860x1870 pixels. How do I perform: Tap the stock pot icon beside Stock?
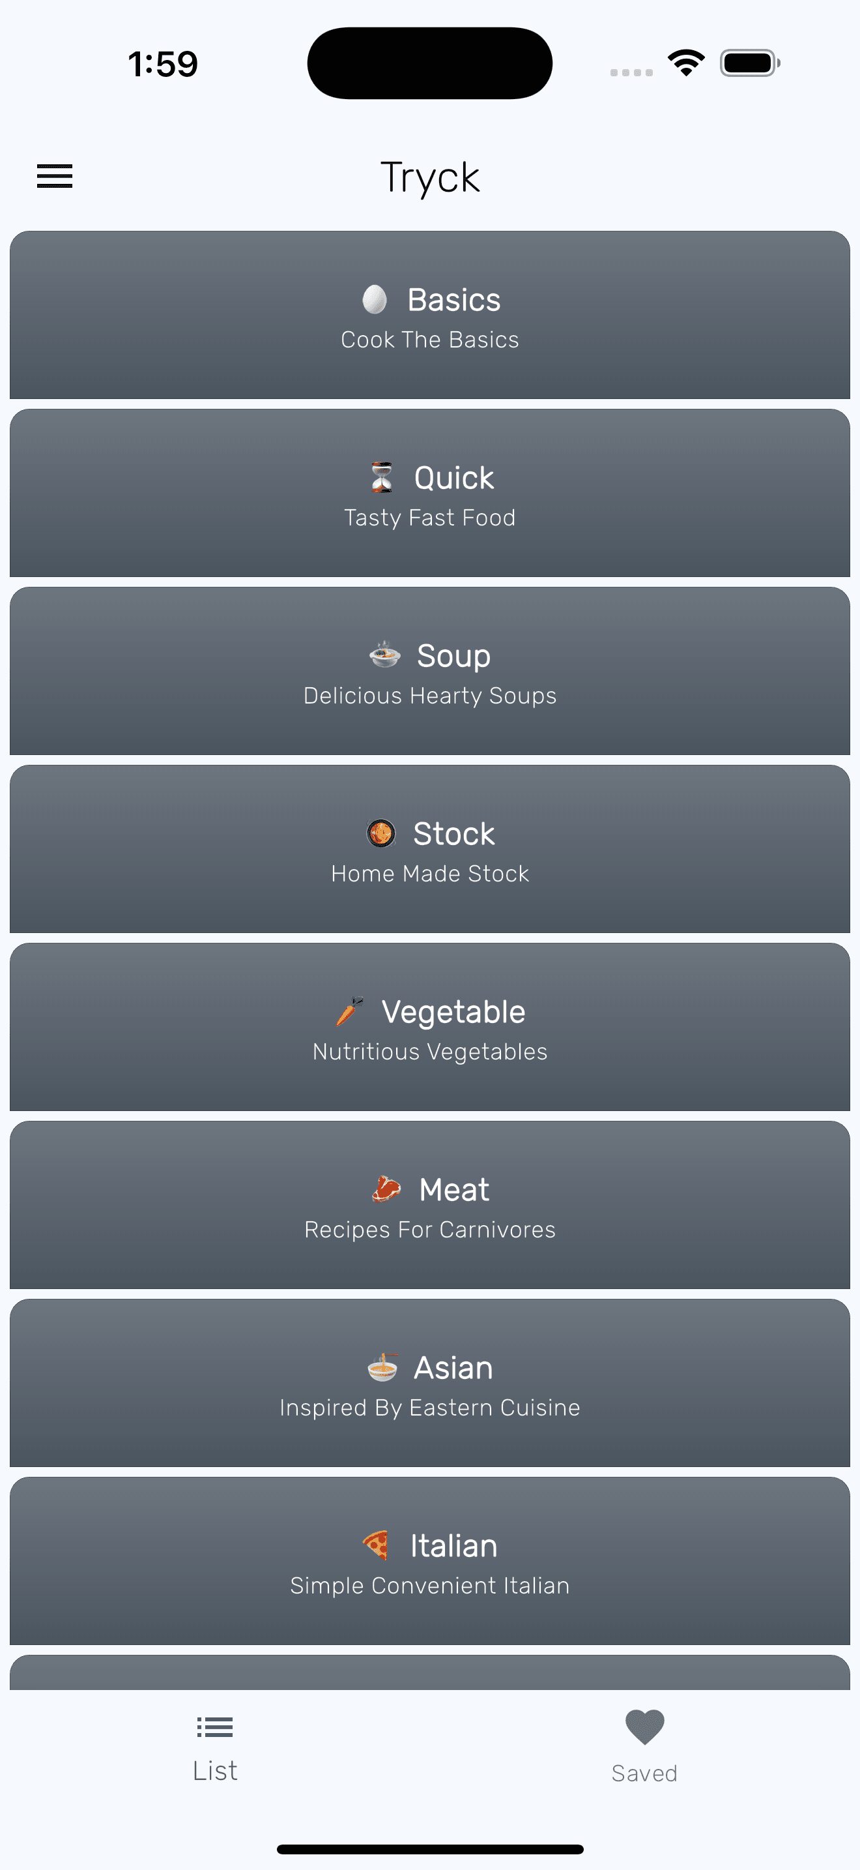380,833
